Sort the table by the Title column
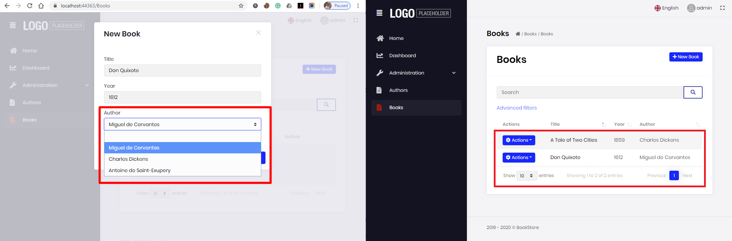 pyautogui.click(x=578, y=124)
